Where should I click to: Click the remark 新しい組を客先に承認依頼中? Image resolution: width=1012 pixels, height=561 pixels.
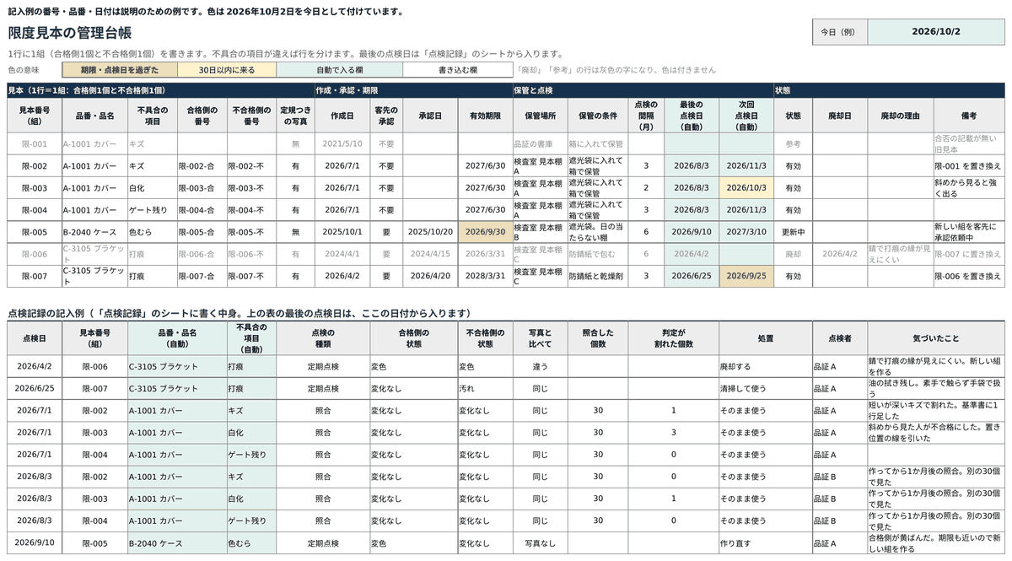(969, 232)
